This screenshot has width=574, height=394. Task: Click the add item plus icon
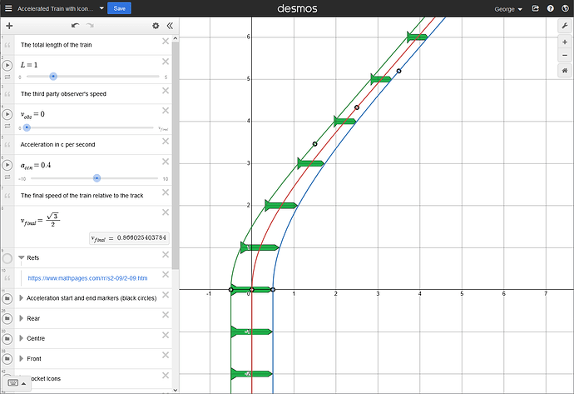click(9, 26)
